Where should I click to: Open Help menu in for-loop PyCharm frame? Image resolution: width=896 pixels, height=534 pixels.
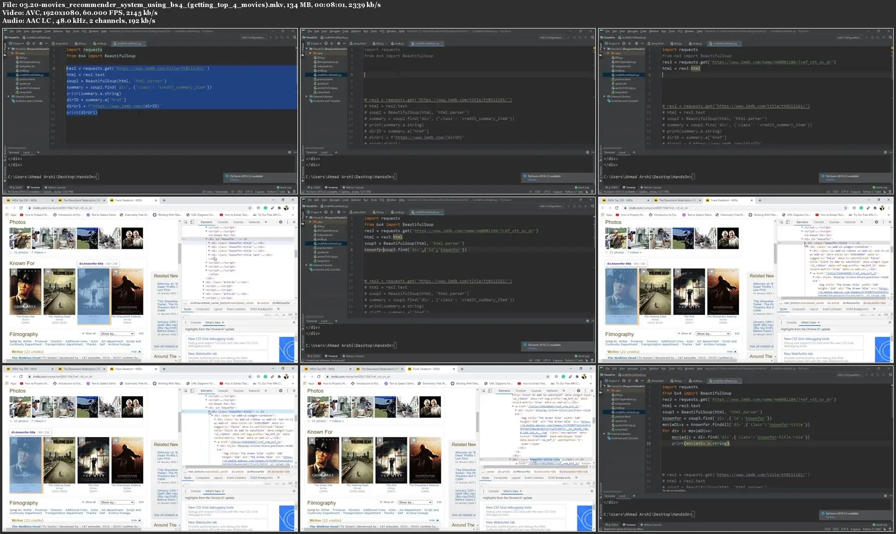[x=699, y=369]
